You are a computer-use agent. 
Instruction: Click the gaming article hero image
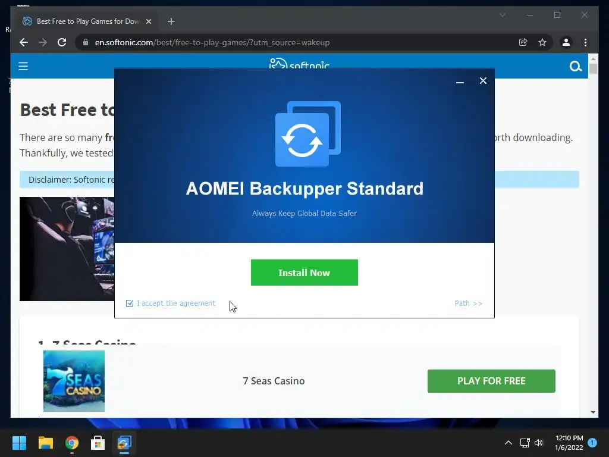(67, 249)
